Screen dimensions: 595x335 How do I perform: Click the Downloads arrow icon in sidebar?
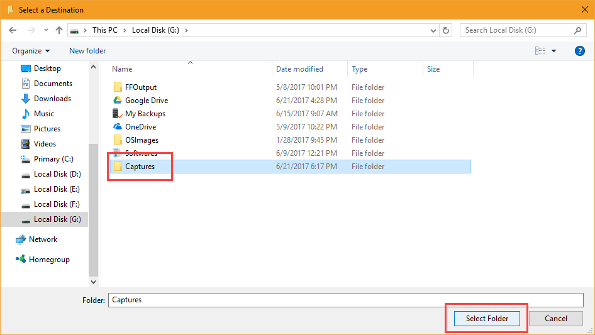pyautogui.click(x=25, y=99)
